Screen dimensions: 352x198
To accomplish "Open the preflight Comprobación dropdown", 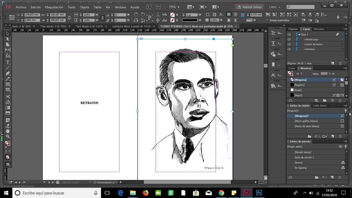I will point(116,182).
